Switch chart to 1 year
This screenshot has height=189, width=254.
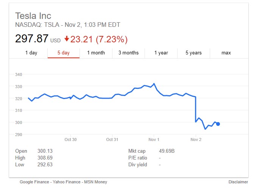pyautogui.click(x=161, y=53)
